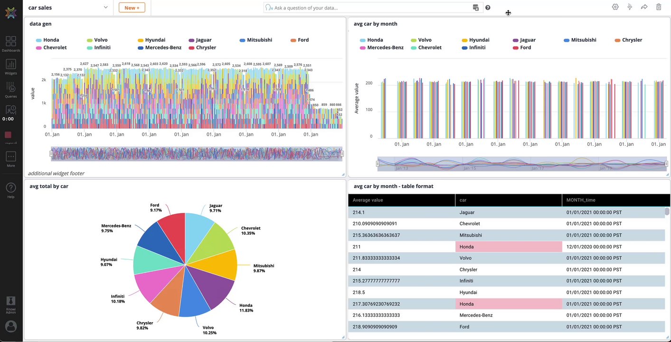671x342 pixels.
Task: Click data gen range navigator right handle
Action: coord(342,153)
